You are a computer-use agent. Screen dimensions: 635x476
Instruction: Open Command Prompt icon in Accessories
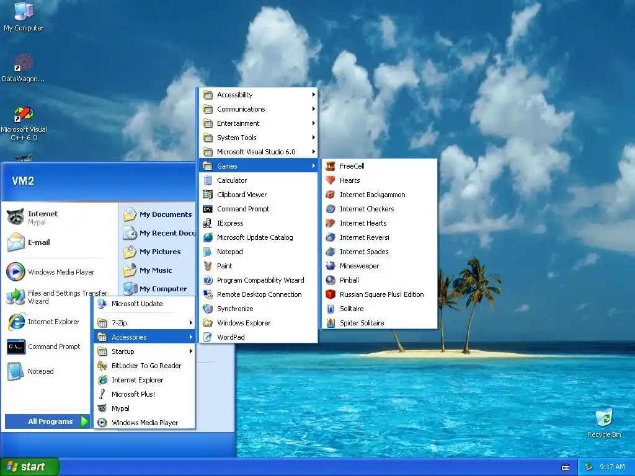[208, 209]
